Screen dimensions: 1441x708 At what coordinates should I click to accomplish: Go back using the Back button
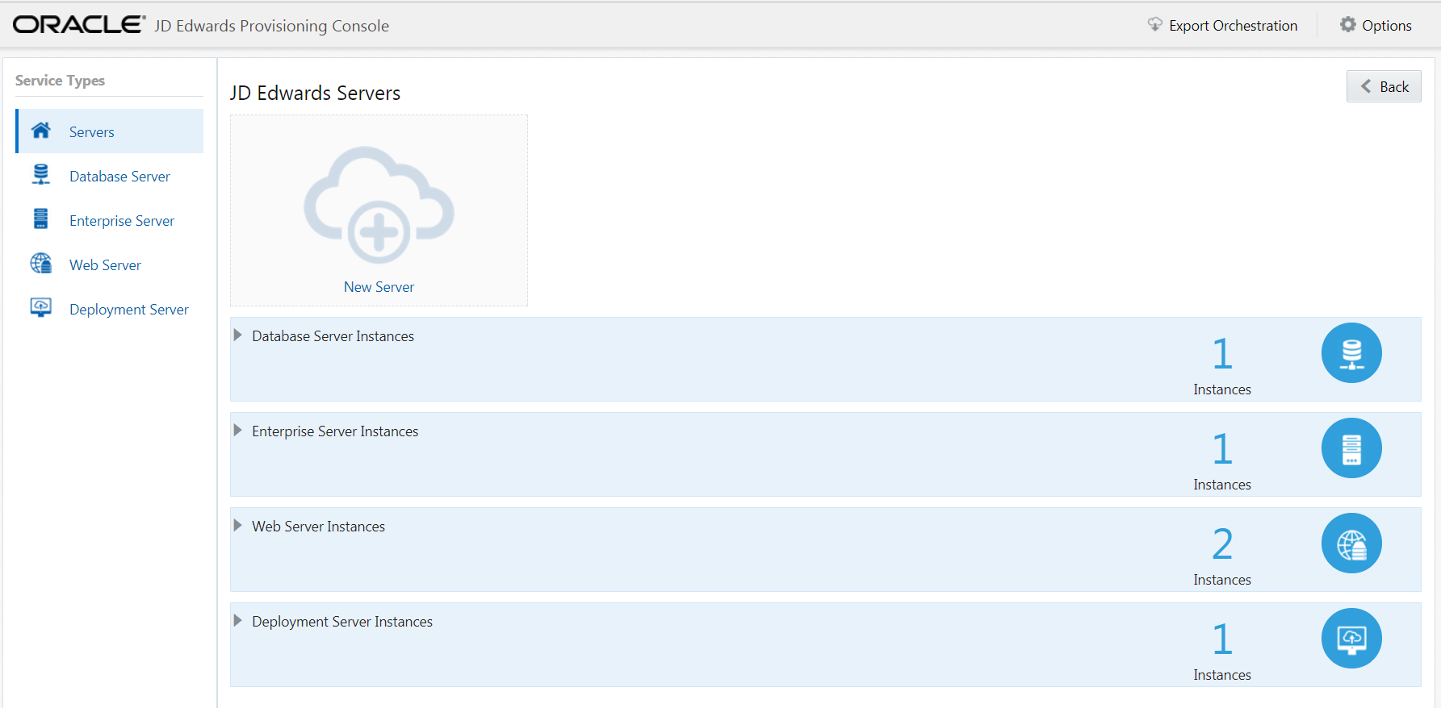pyautogui.click(x=1384, y=87)
